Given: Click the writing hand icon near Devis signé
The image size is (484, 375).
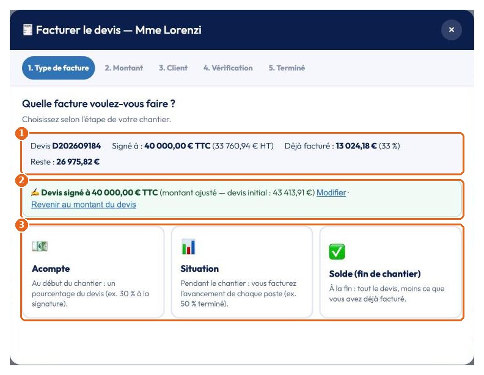Looking at the screenshot, I should point(35,193).
